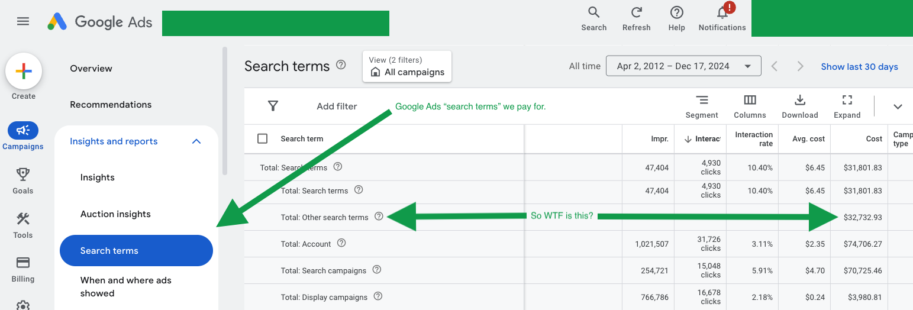Open the Search magnifier tool

coord(593,18)
